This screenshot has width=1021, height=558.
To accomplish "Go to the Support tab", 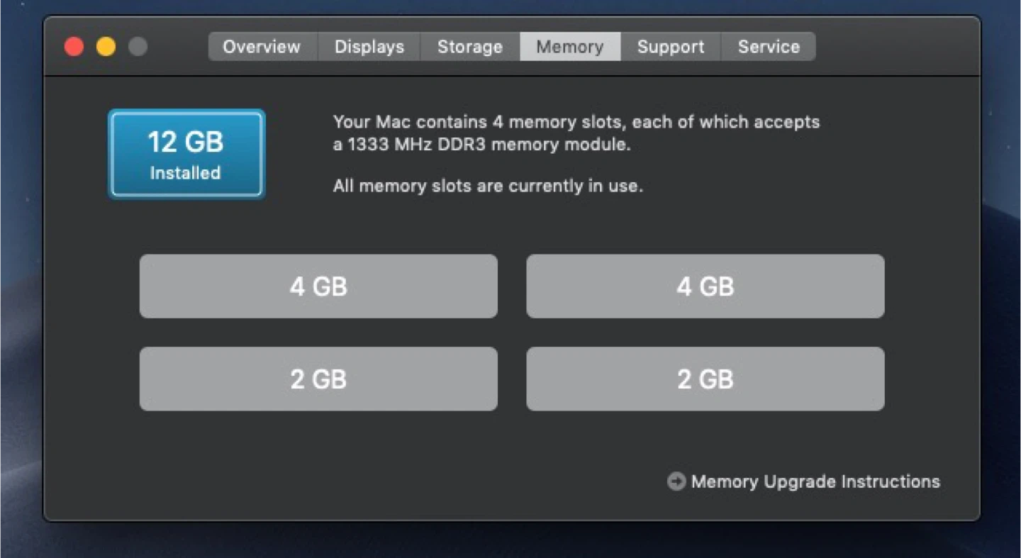I will pos(670,47).
